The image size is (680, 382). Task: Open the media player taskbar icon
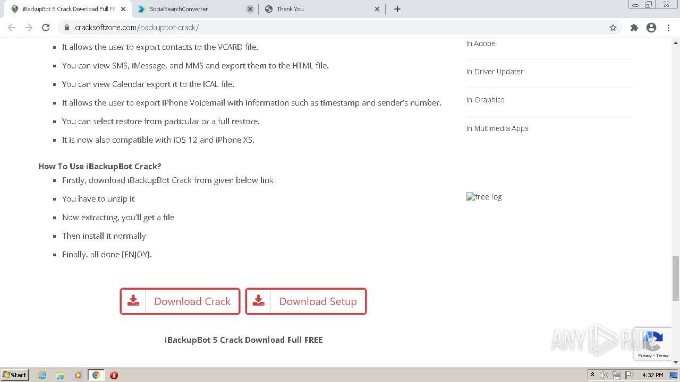coord(78,375)
